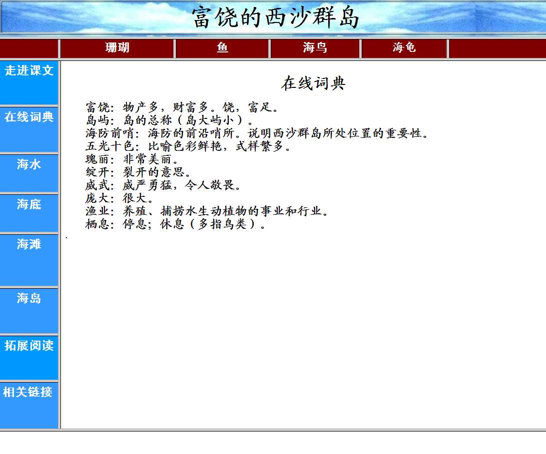Image resolution: width=546 pixels, height=454 pixels.
Task: Click the 栖息 dictionary entry
Action: [x=175, y=224]
